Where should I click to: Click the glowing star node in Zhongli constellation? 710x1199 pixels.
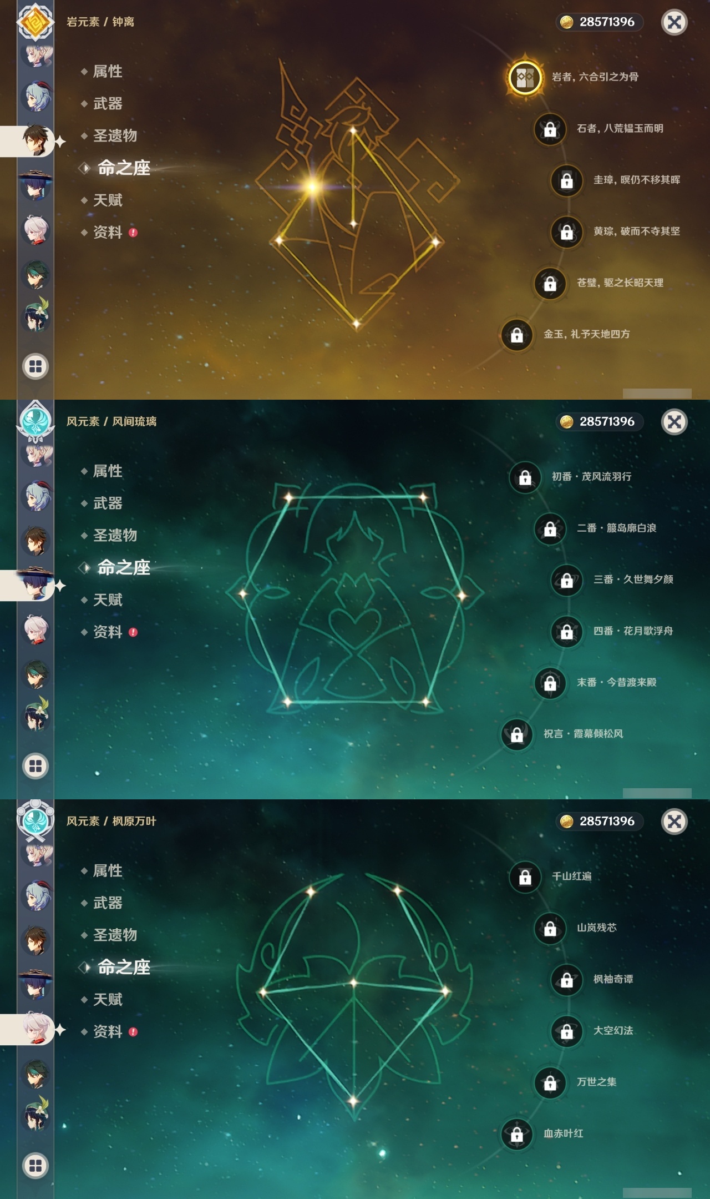pos(313,187)
